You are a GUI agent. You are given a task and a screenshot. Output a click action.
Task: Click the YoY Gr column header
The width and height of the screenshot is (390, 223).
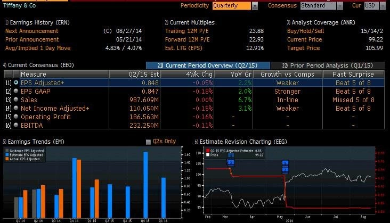233,75
